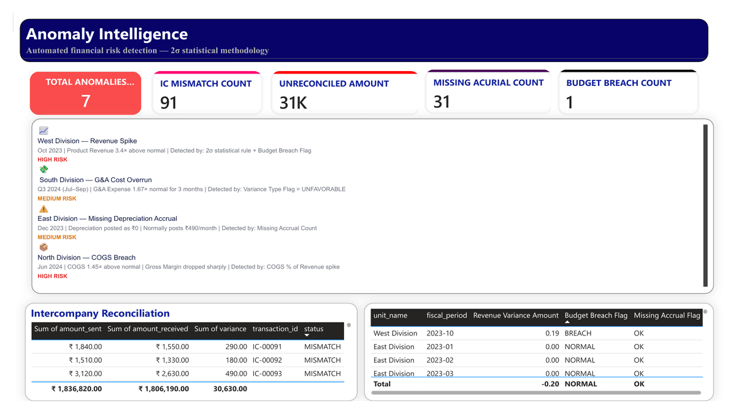Sort by Sum of variance column header

click(220, 329)
